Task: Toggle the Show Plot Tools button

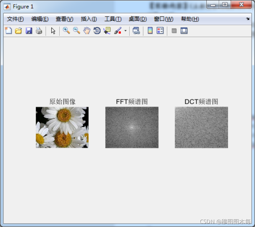Action: (x=184, y=30)
